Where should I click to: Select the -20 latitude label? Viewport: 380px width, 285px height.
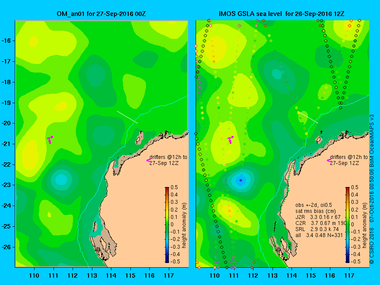[7, 123]
